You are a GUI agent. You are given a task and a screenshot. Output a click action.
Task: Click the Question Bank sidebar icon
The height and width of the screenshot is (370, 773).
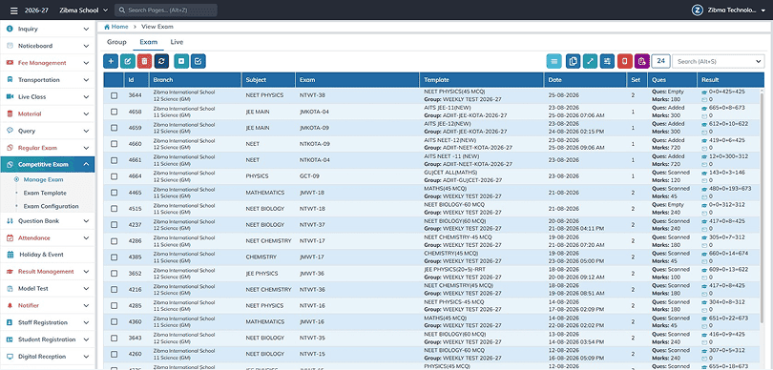(x=10, y=221)
